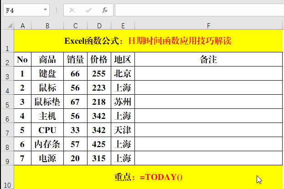Click the Select All corner triangle
Viewport: 284px width, 189px height.
[10, 26]
